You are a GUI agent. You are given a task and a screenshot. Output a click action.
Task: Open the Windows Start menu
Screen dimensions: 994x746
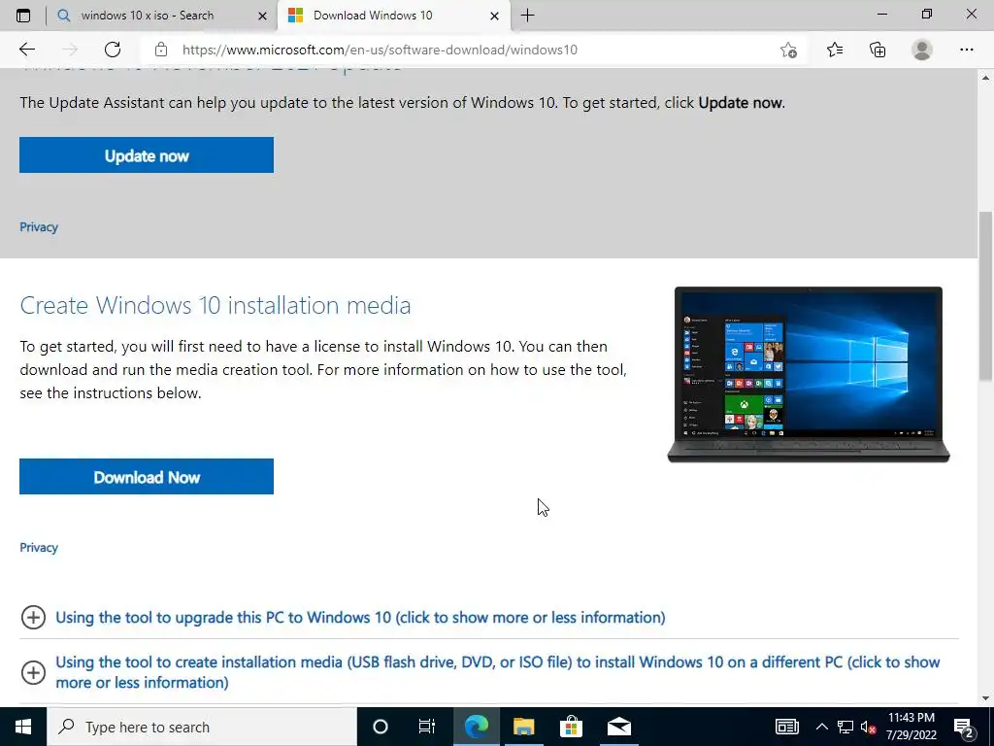tap(23, 727)
